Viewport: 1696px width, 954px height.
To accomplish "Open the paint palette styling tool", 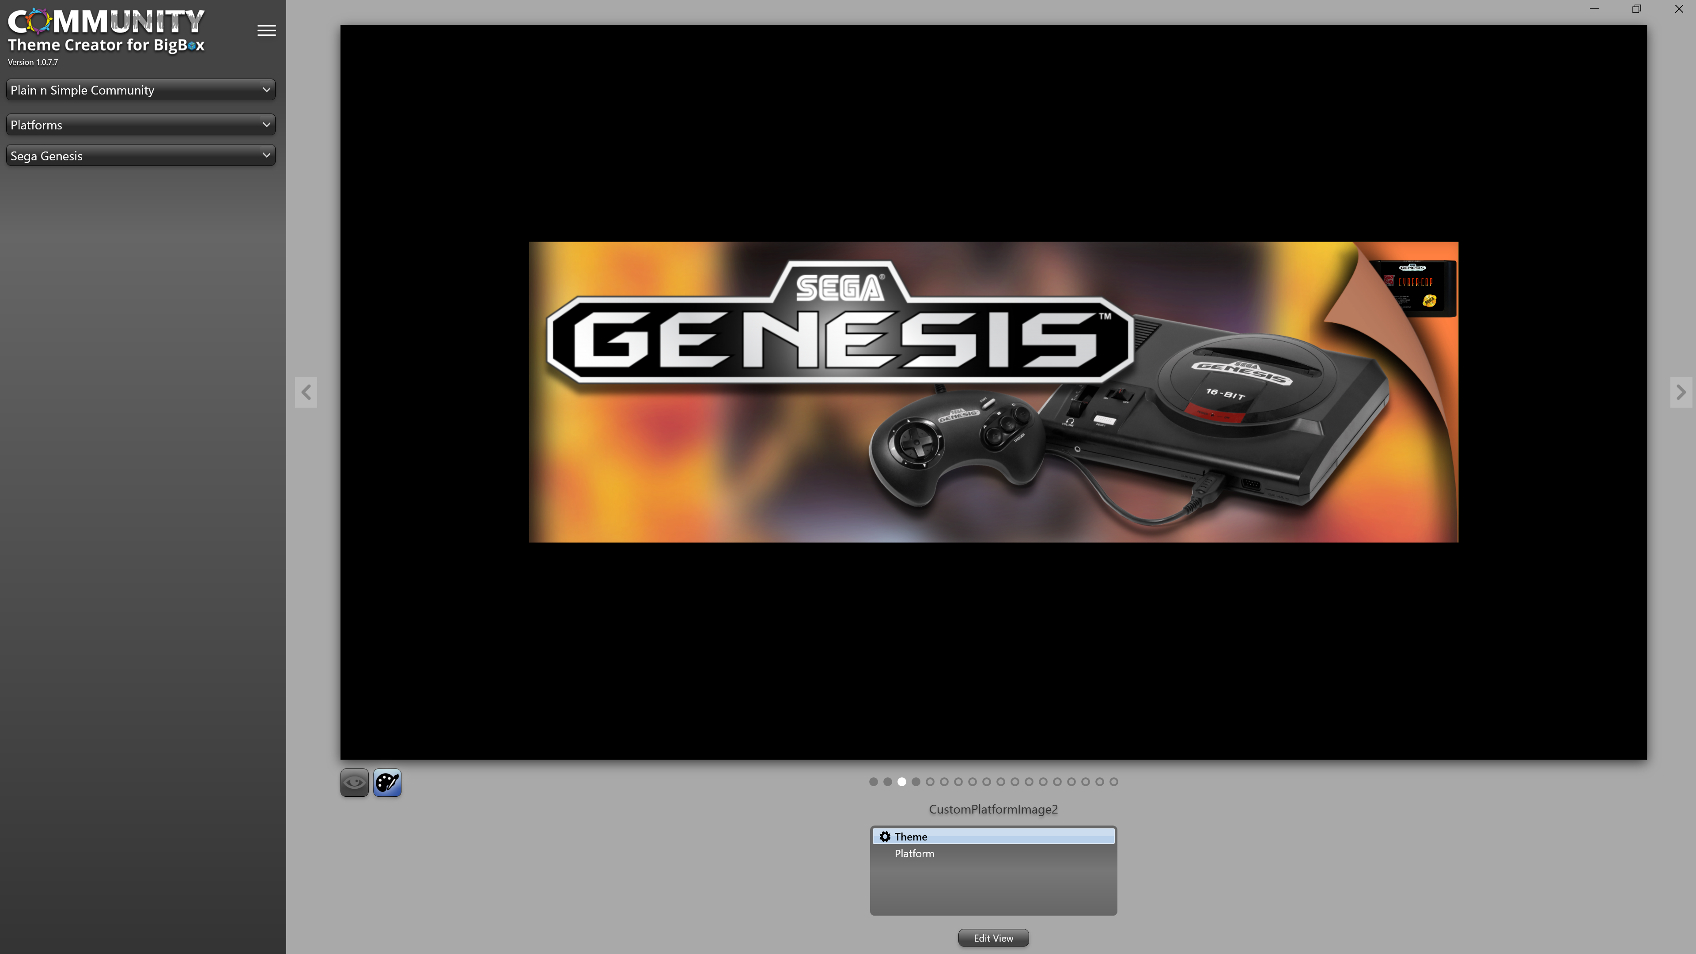I will pos(387,782).
